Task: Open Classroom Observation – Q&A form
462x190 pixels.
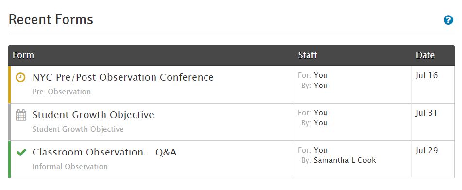Action: click(104, 152)
